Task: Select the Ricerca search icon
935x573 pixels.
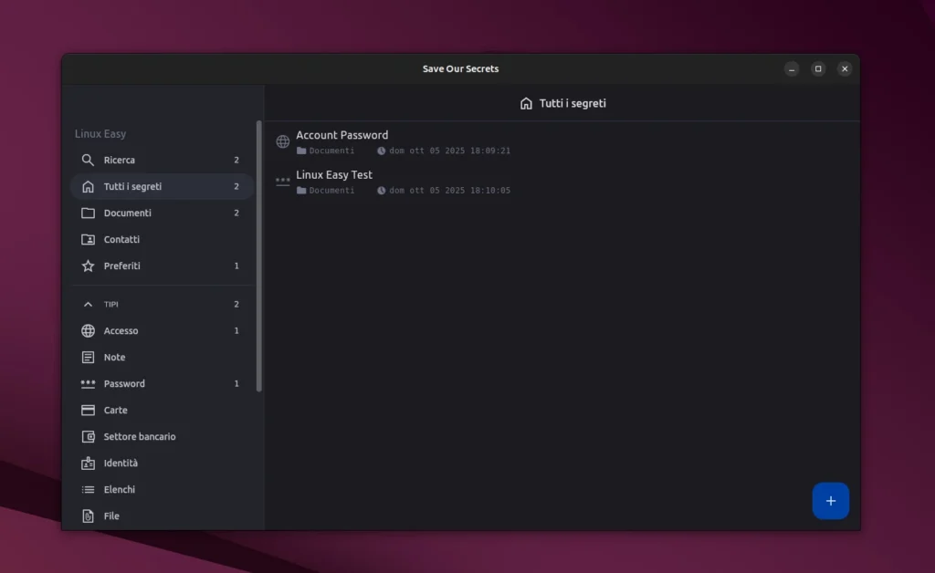Action: [89, 160]
